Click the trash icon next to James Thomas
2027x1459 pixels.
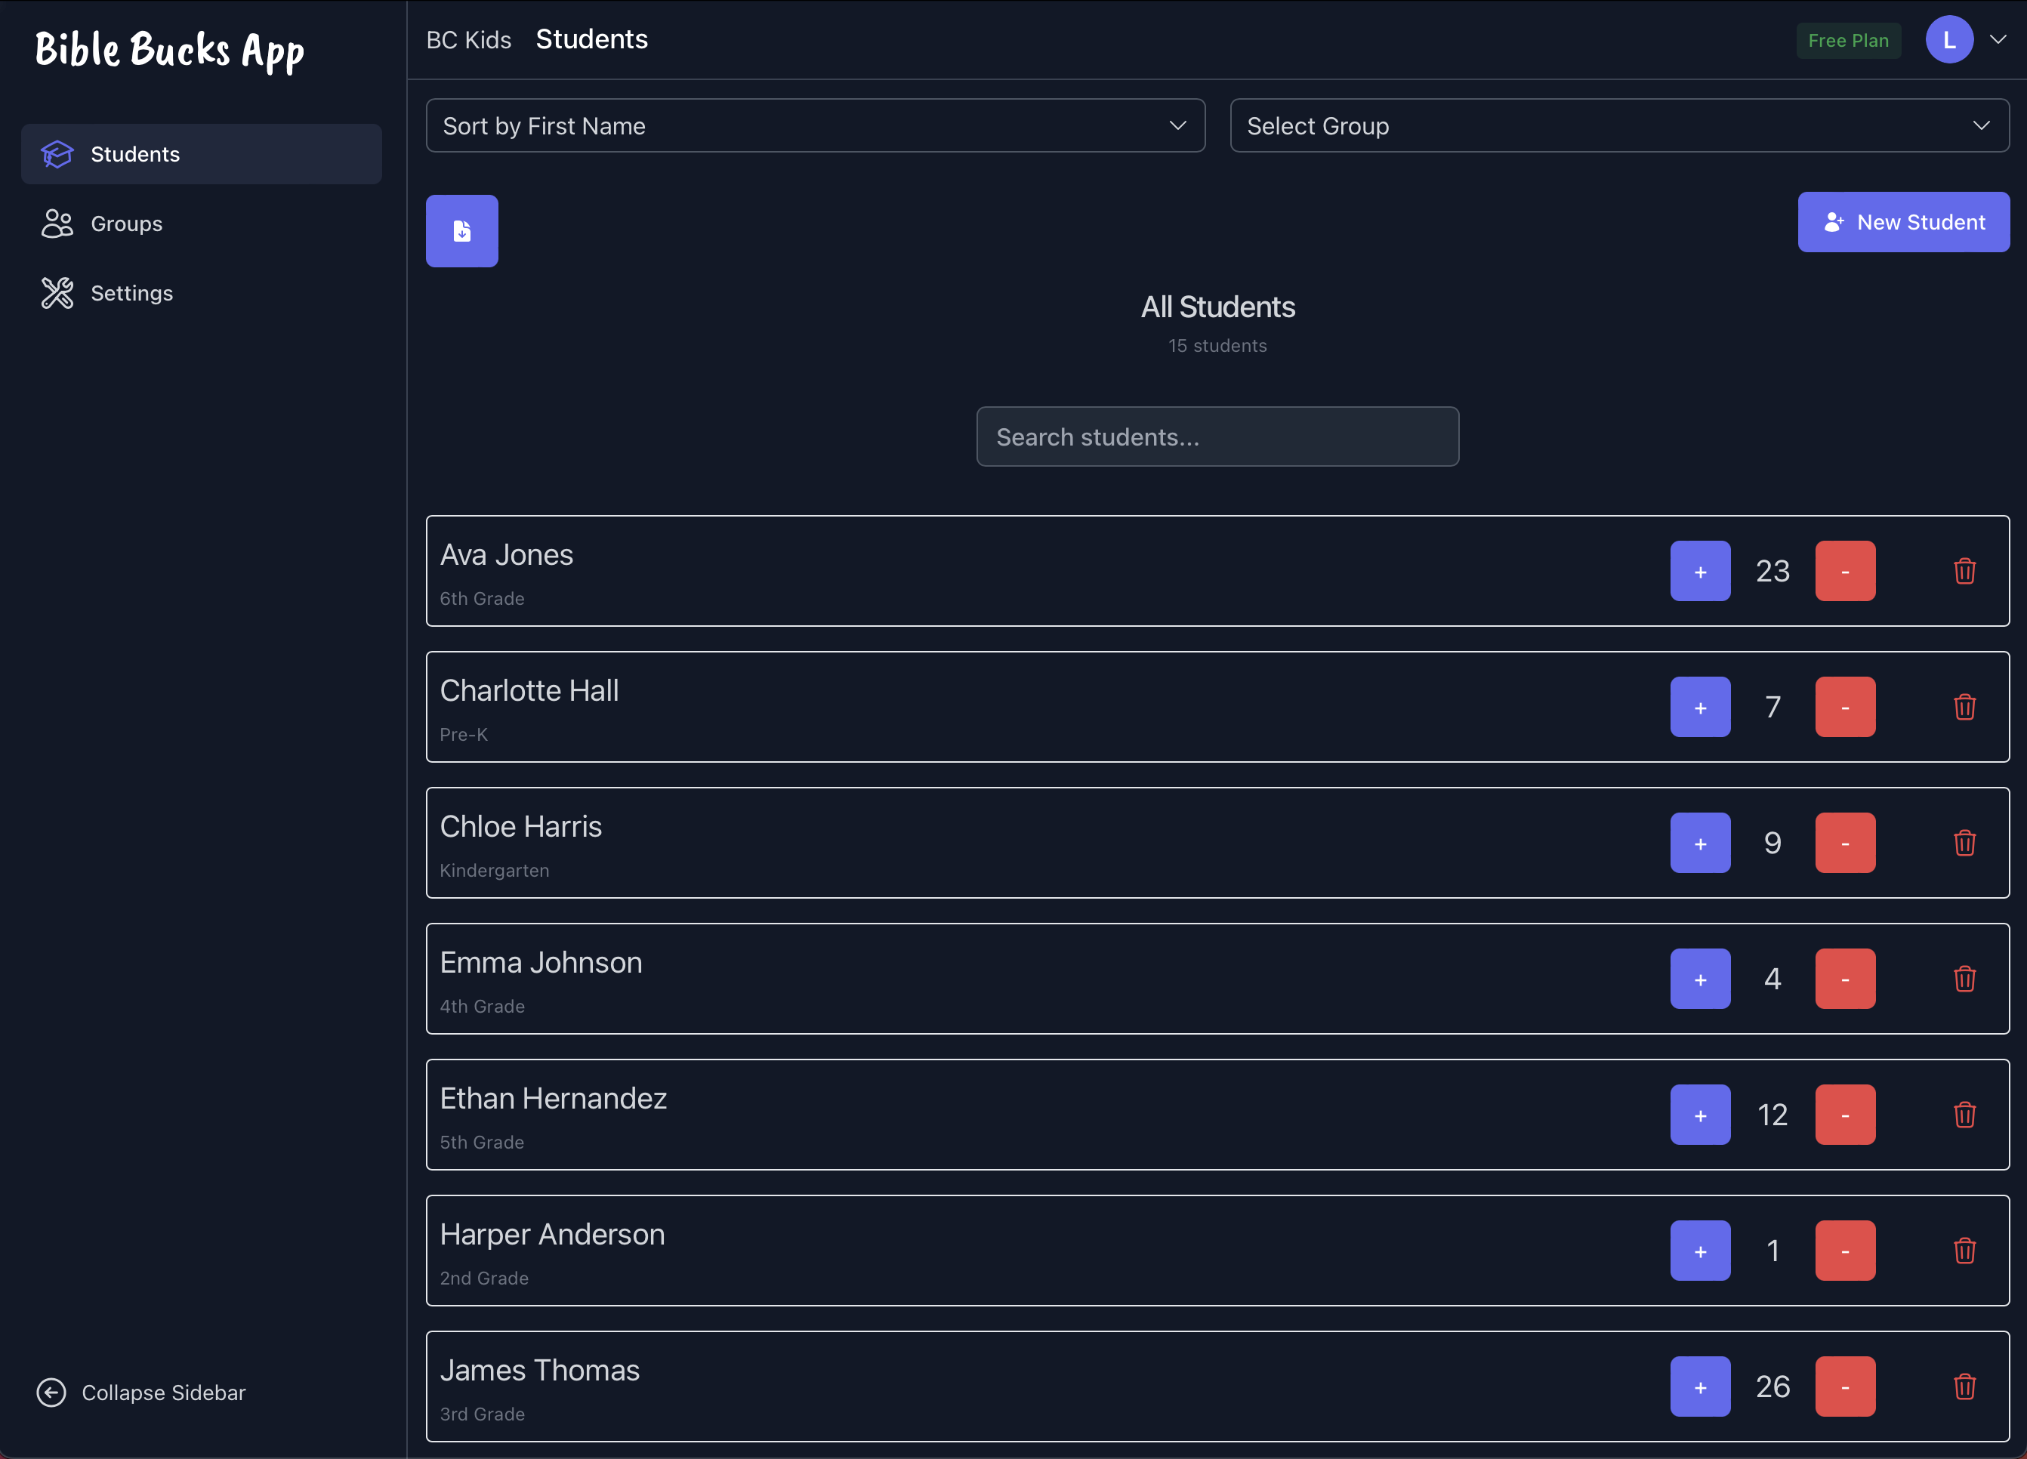point(1965,1387)
